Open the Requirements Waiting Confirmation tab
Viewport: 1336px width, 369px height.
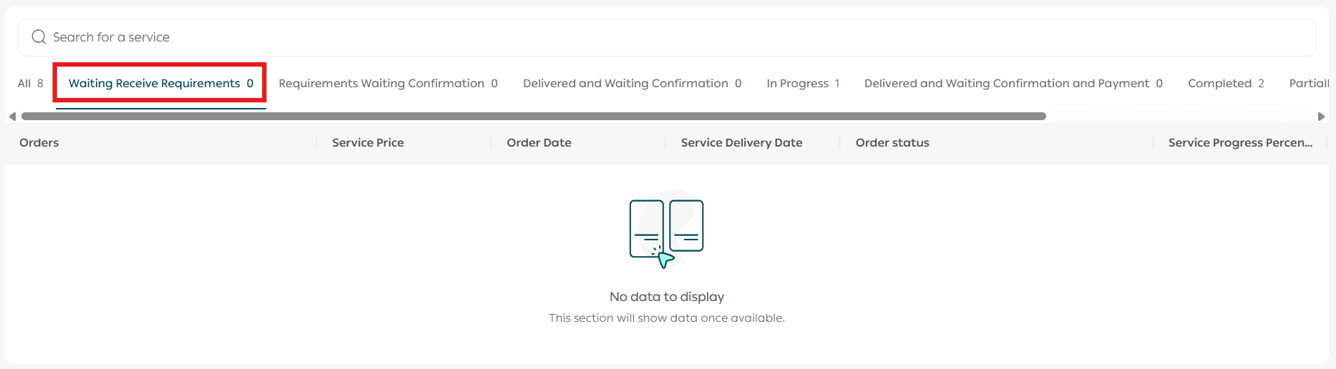click(388, 84)
